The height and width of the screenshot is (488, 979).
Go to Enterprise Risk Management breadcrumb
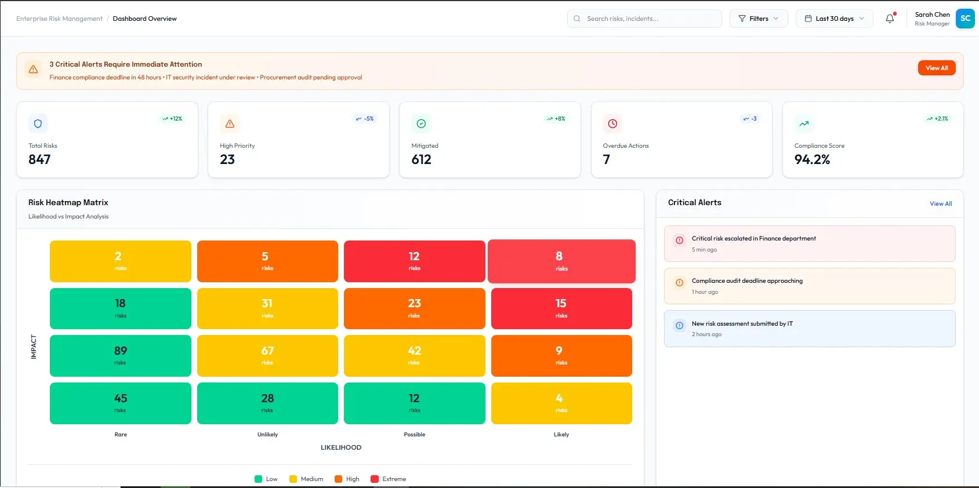(x=59, y=19)
